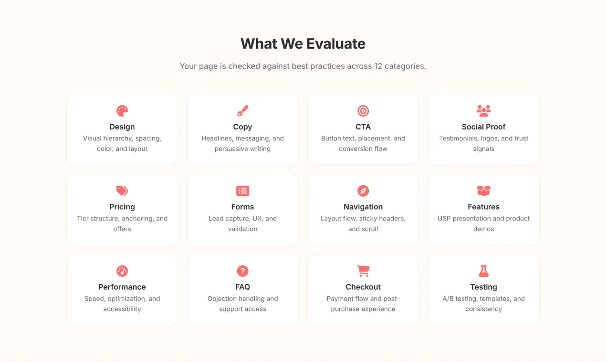Viewport: 606px width, 362px height.
Task: Click the people icon on Social Proof
Action: [483, 110]
